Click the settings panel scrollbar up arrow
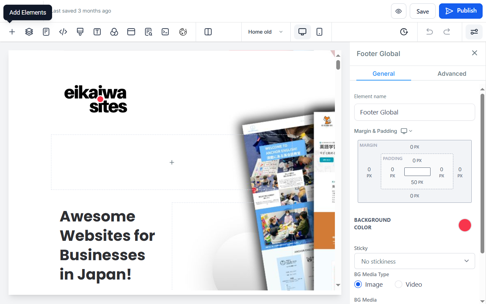Image resolution: width=486 pixels, height=304 pixels. coord(482,89)
